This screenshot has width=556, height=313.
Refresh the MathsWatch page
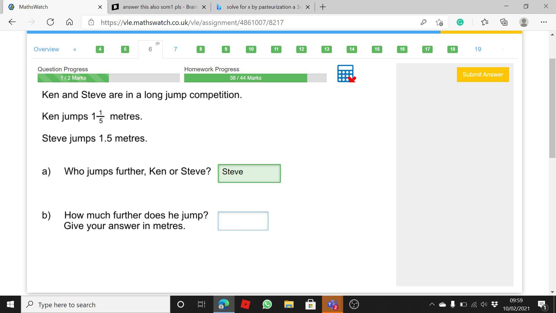point(50,22)
